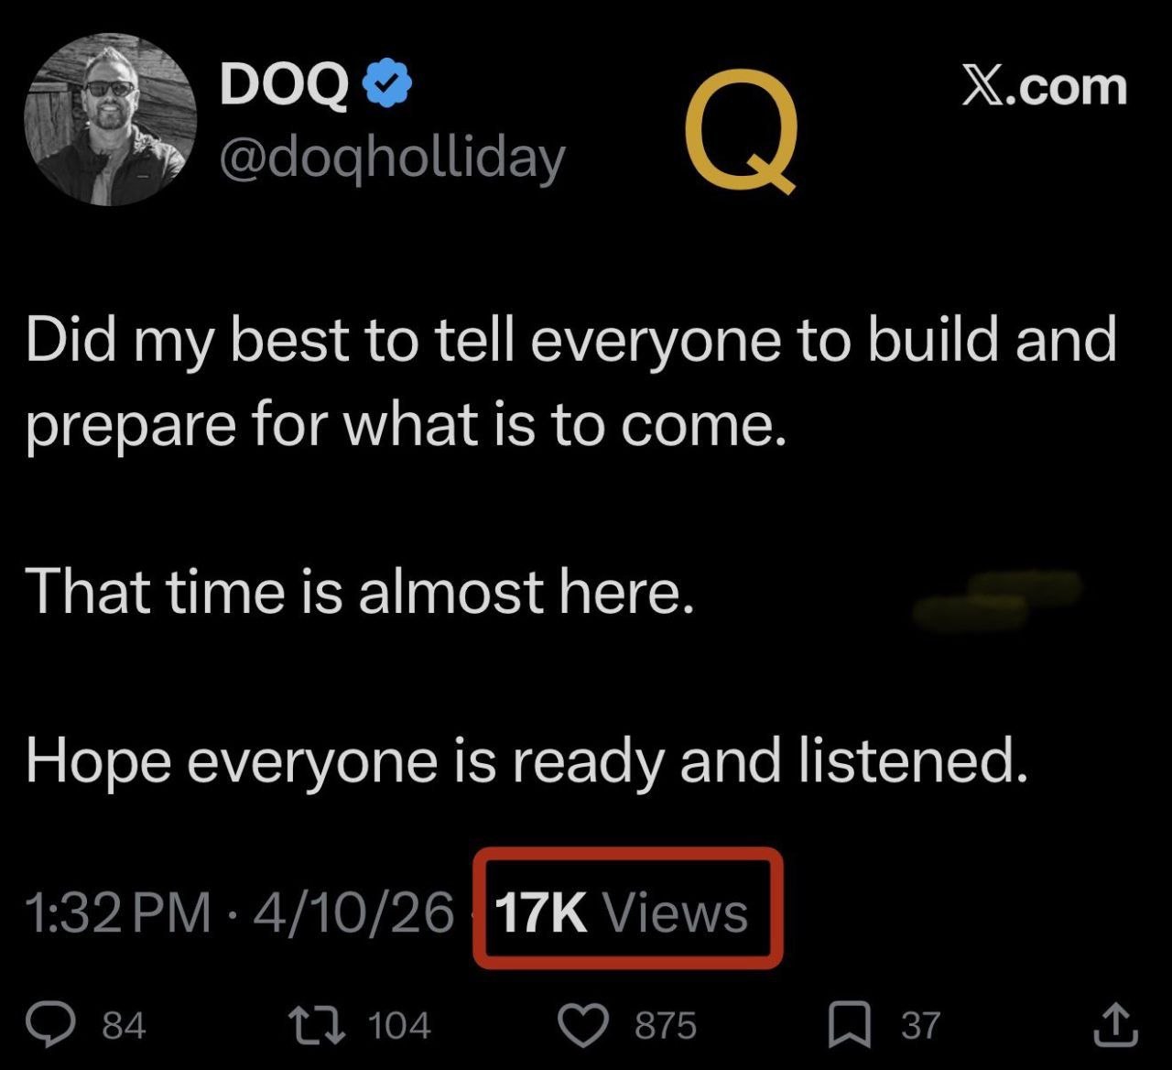Show the 104 reposts count
The image size is (1172, 1070).
pyautogui.click(x=399, y=1025)
